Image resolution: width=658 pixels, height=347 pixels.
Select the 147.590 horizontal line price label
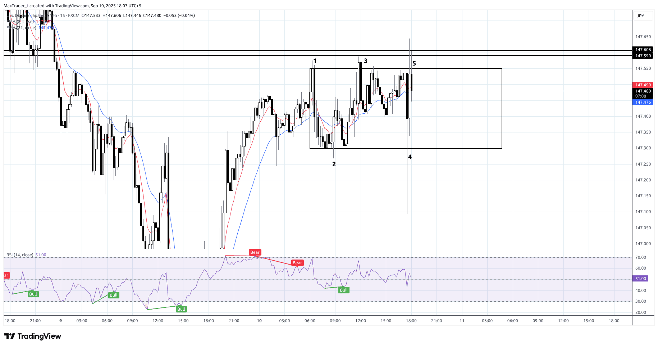pos(643,56)
